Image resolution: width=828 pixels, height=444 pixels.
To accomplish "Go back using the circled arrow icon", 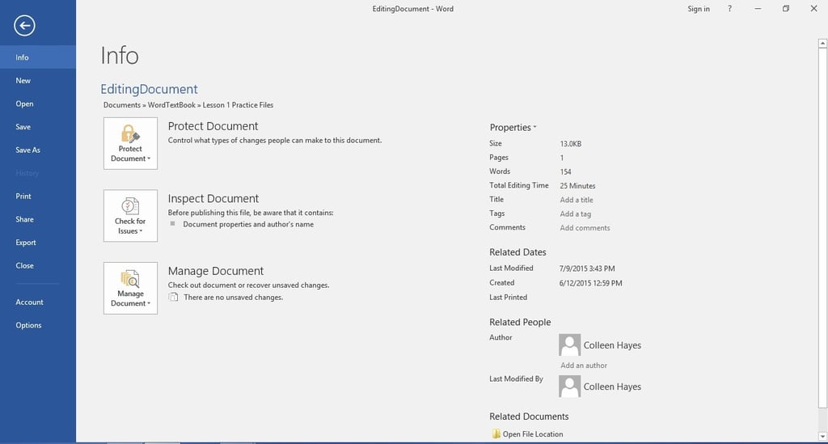I will (24, 25).
